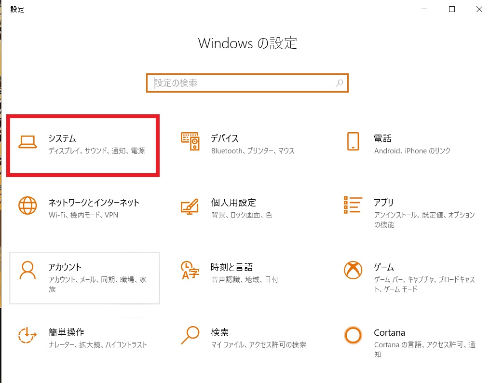Click the text 音声認識、地域、日付

tap(245, 280)
